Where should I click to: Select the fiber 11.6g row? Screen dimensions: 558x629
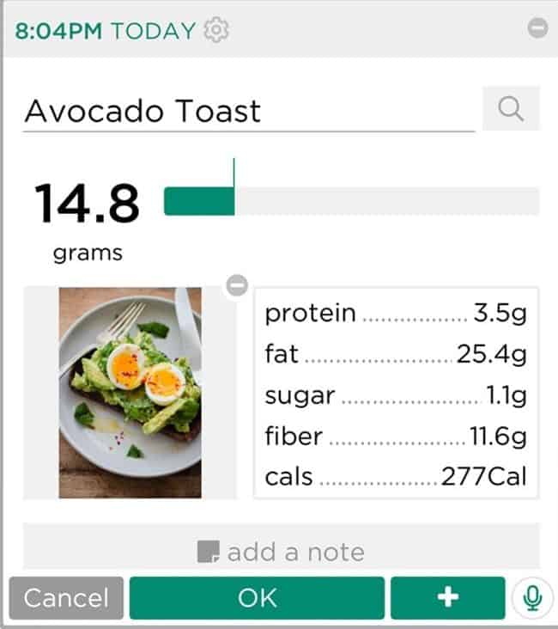(396, 435)
